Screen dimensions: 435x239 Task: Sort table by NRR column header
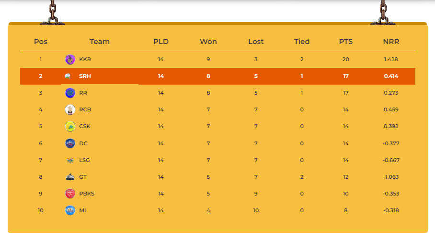(x=391, y=42)
